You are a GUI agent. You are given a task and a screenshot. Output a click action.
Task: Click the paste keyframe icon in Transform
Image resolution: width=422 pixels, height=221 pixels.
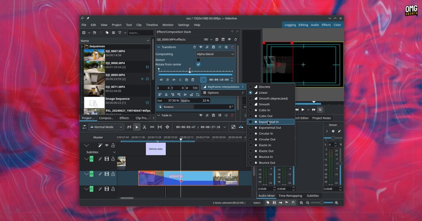click(193, 80)
